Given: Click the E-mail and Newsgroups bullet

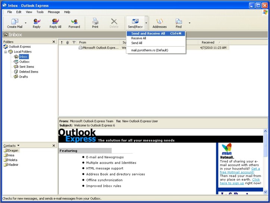Looking at the screenshot, I should (x=105, y=157).
